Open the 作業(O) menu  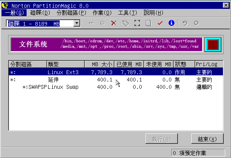click(x=102, y=13)
